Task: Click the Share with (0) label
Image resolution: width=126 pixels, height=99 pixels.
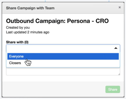Action: 17,42
